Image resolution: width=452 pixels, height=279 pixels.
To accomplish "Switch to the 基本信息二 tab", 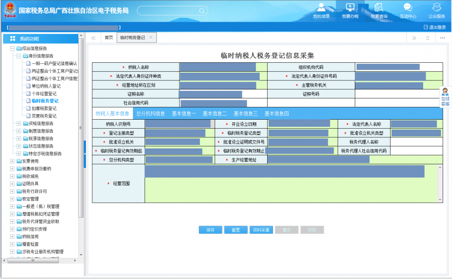I will pyautogui.click(x=215, y=114).
